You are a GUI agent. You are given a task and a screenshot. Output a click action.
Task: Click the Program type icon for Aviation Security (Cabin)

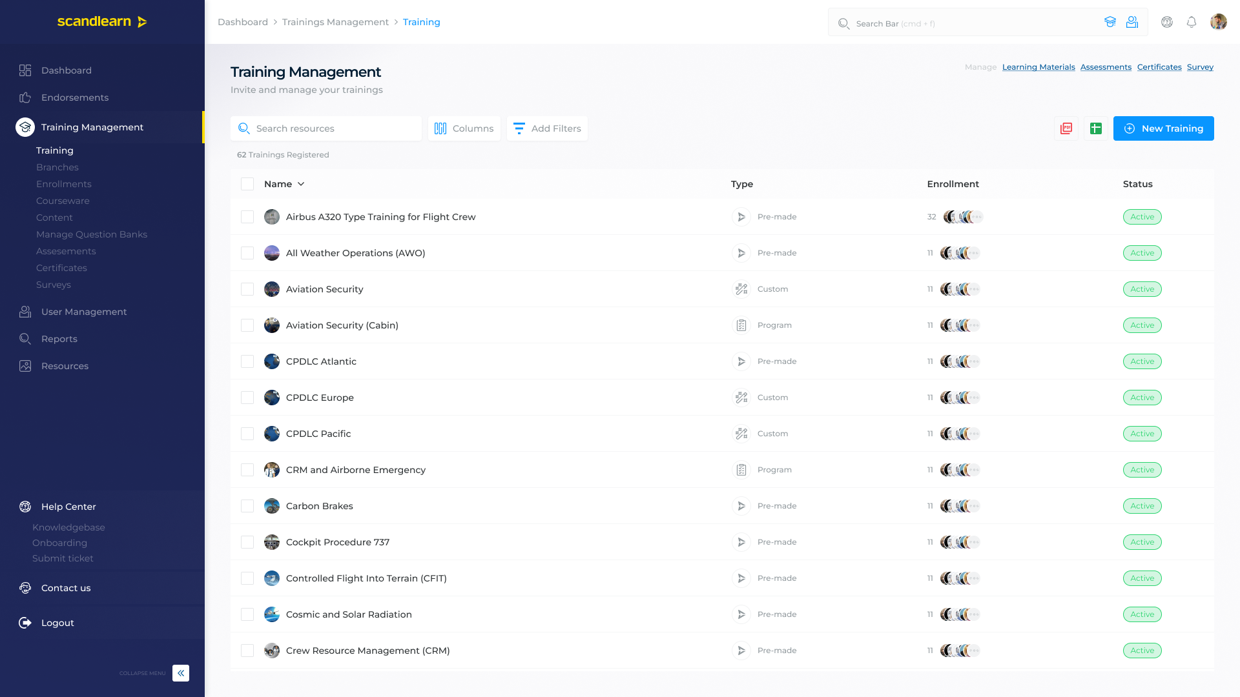741,325
